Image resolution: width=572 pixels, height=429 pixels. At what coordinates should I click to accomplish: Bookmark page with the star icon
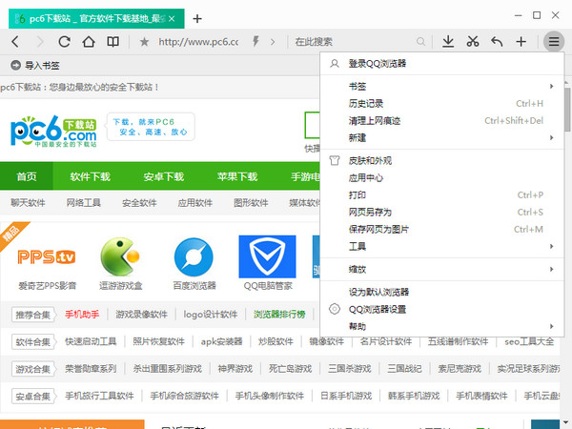[x=145, y=42]
